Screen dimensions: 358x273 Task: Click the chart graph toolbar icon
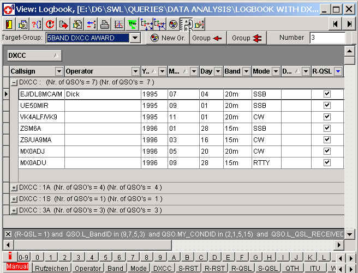[118, 24]
